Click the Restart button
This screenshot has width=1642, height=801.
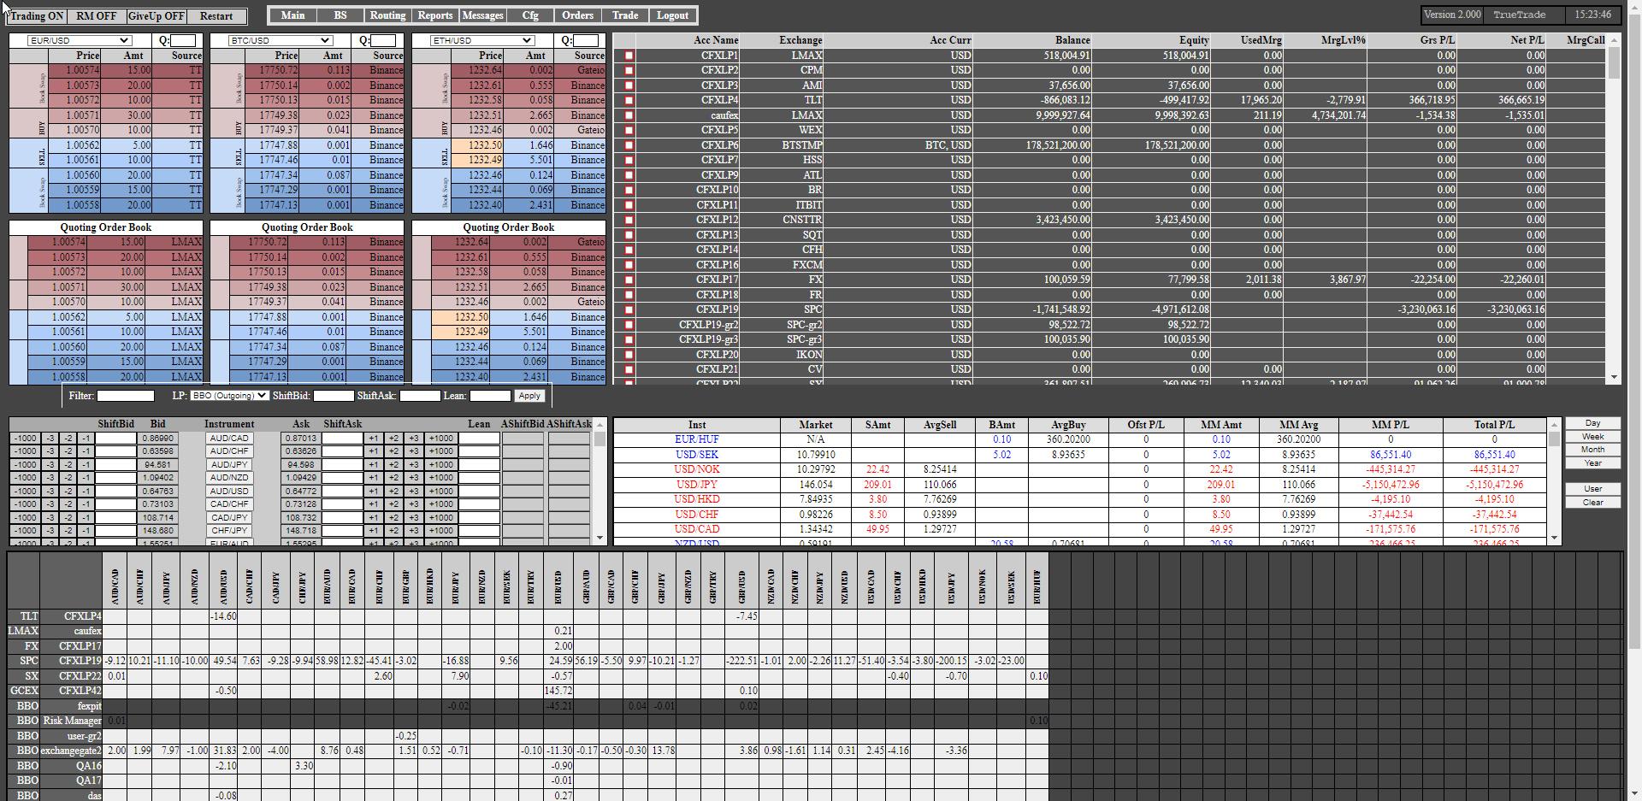tap(216, 16)
